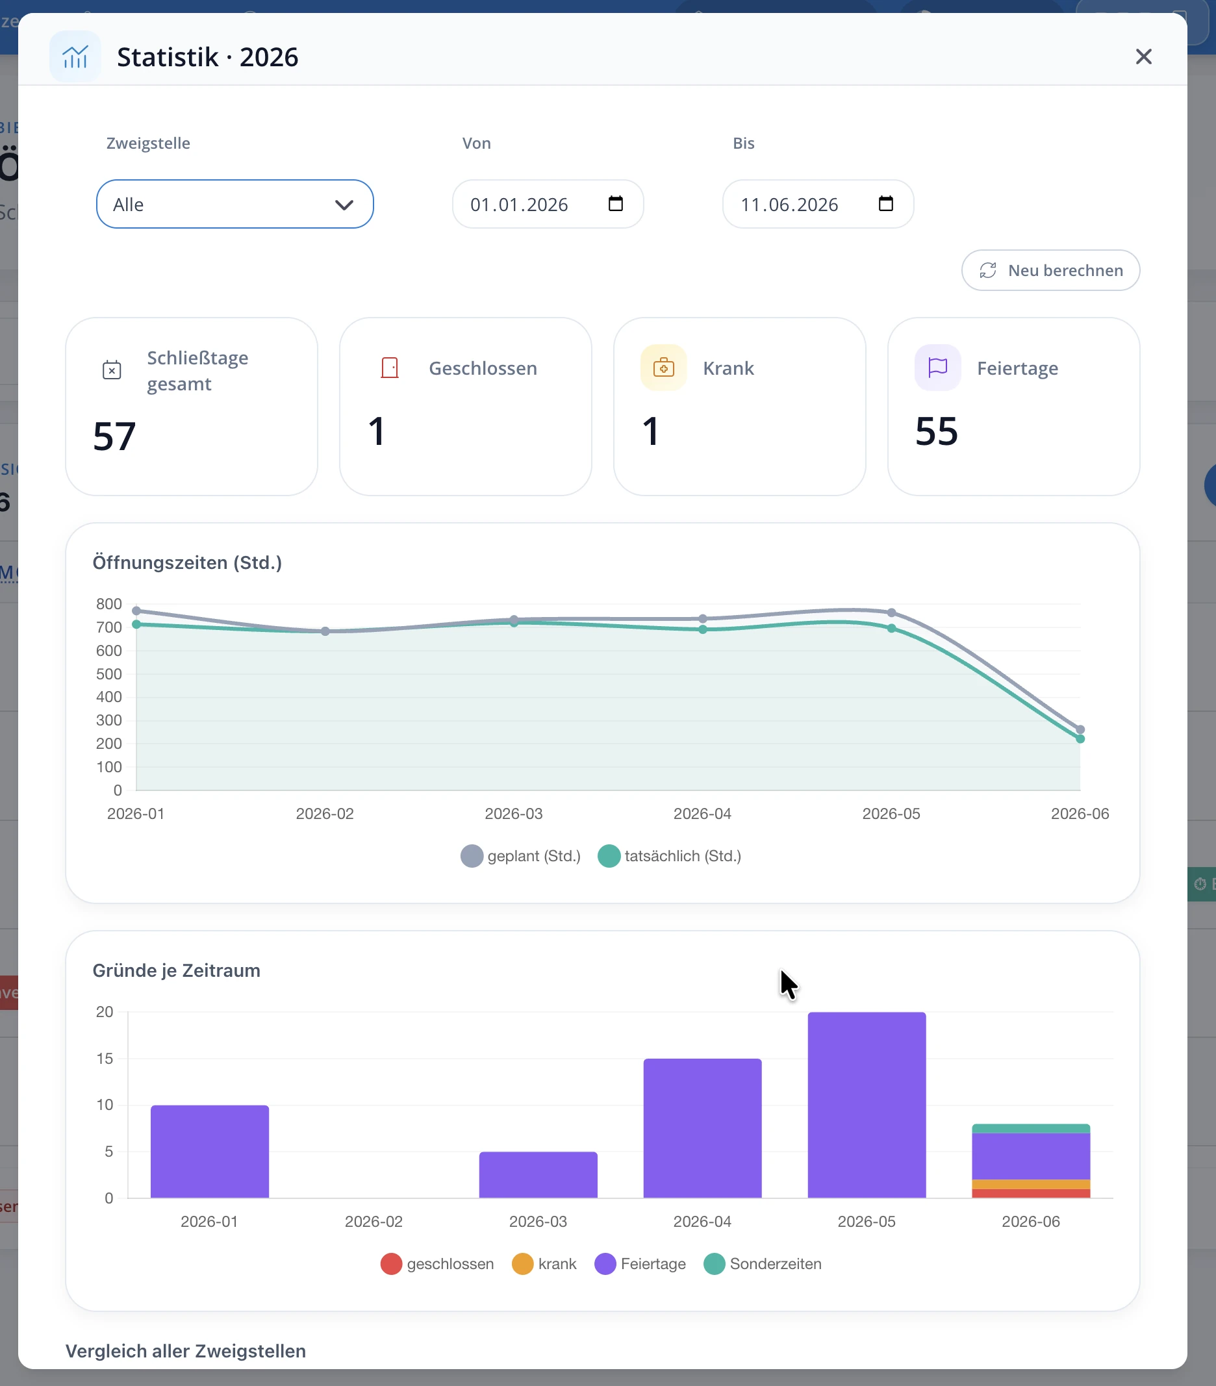Expand the Zweigstelle chevron arrow
Image resolution: width=1216 pixels, height=1386 pixels.
coord(344,205)
